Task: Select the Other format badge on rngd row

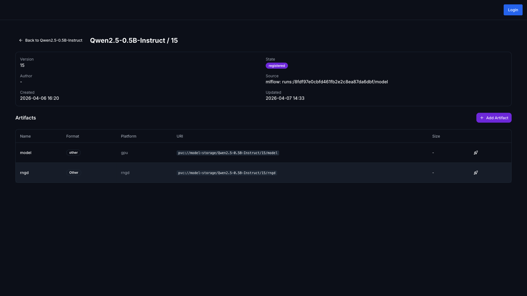Action: [x=73, y=173]
